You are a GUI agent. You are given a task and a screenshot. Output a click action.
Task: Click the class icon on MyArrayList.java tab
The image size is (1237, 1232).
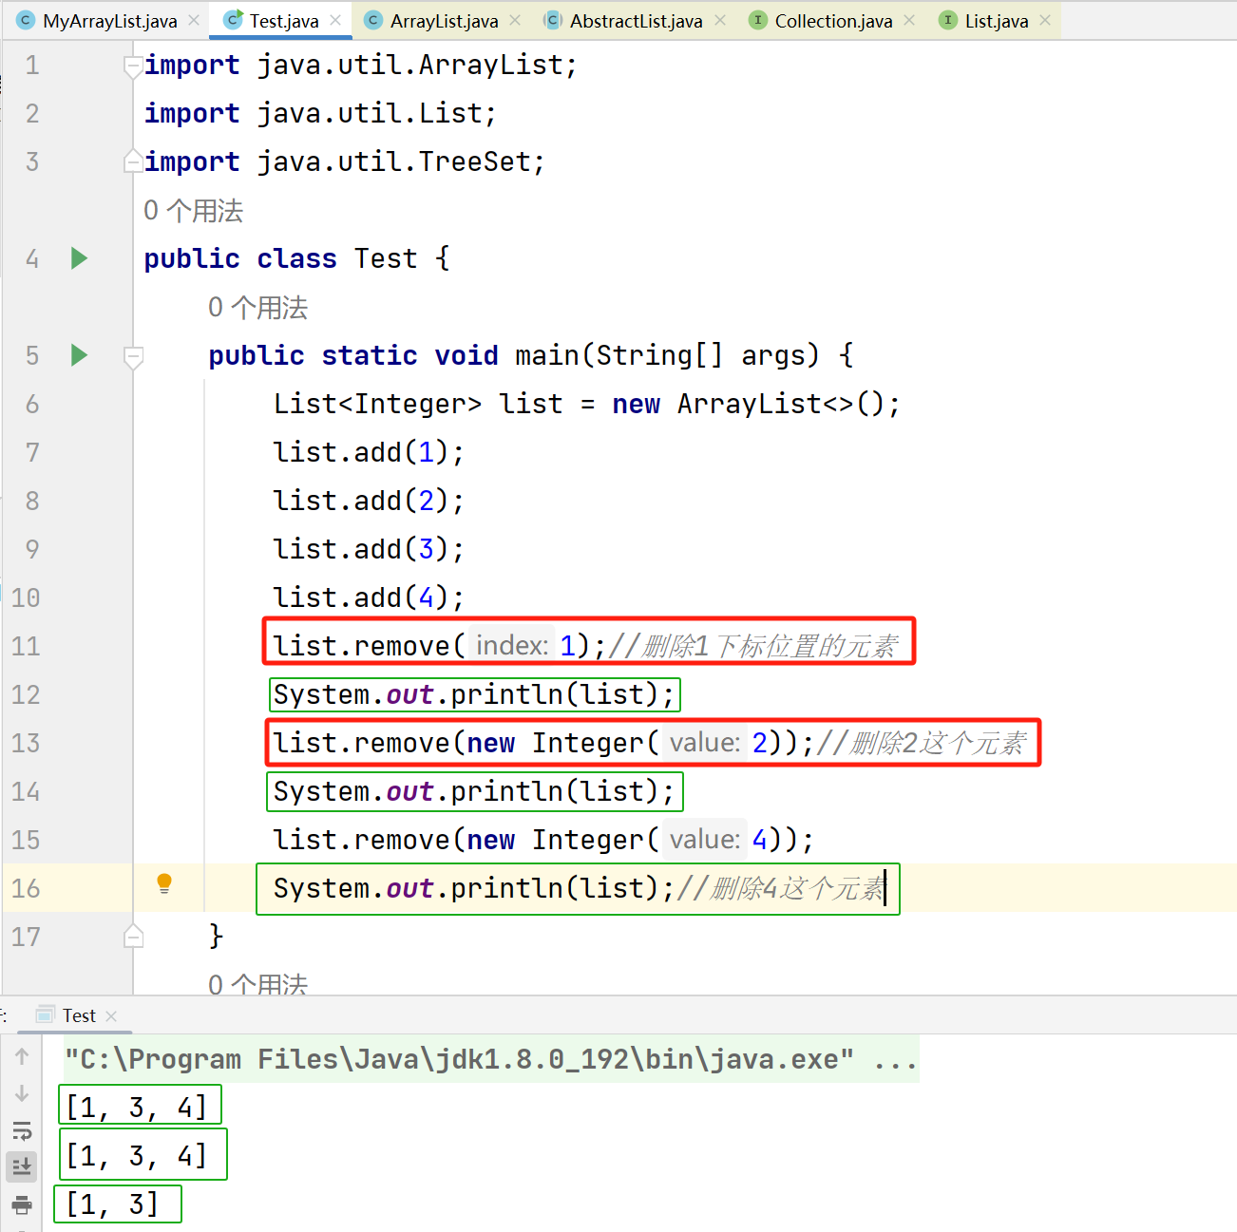point(26,20)
